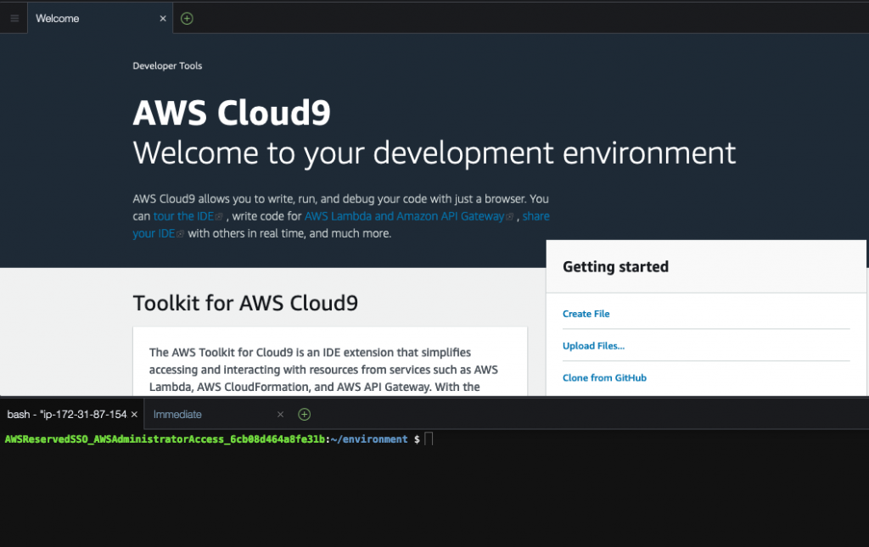Open a new editor tab with the plus icon
Screen dimensions: 869x547
click(186, 18)
